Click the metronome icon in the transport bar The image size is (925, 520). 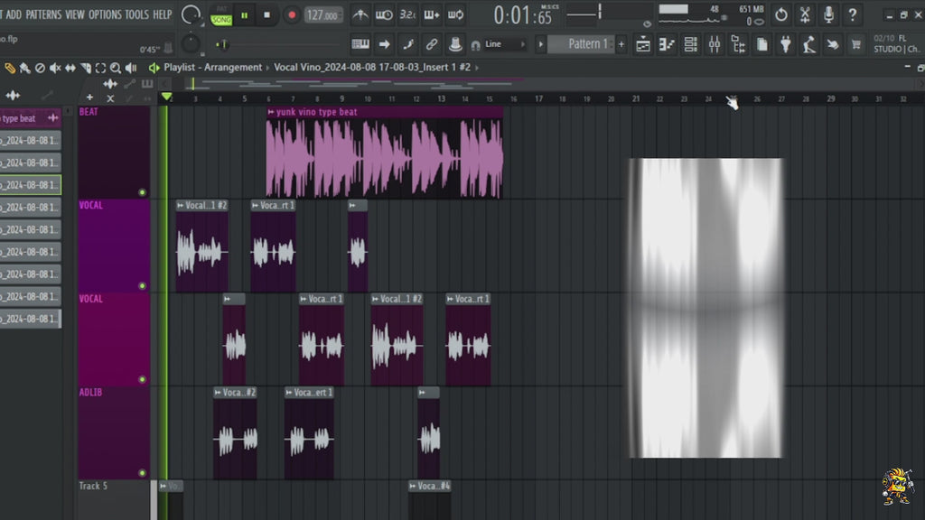click(361, 14)
